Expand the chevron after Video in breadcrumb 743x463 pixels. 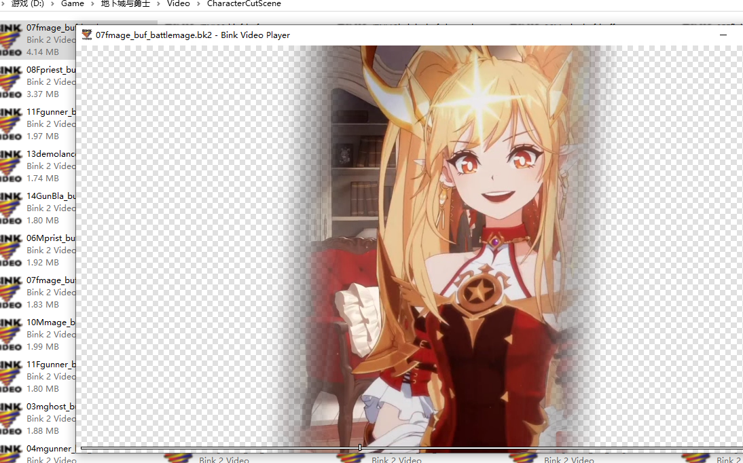[198, 4]
